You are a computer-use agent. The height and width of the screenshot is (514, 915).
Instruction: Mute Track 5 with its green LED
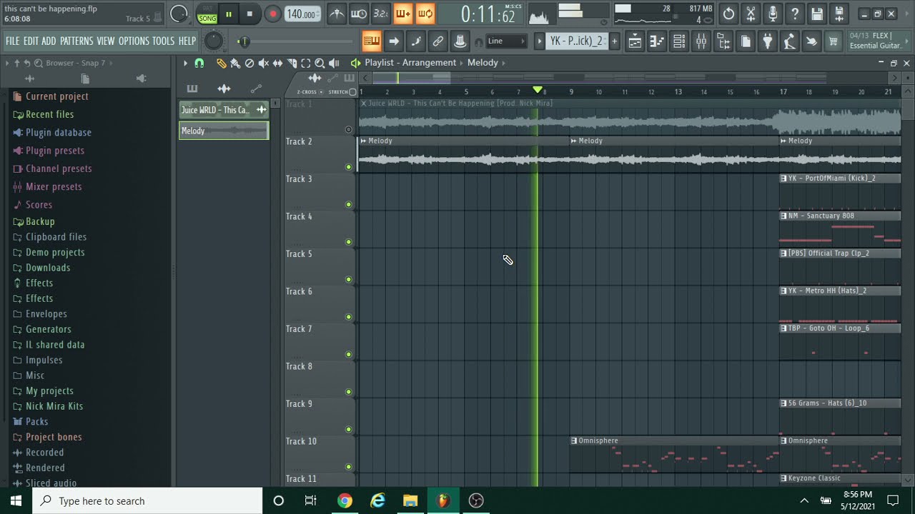[x=349, y=279]
